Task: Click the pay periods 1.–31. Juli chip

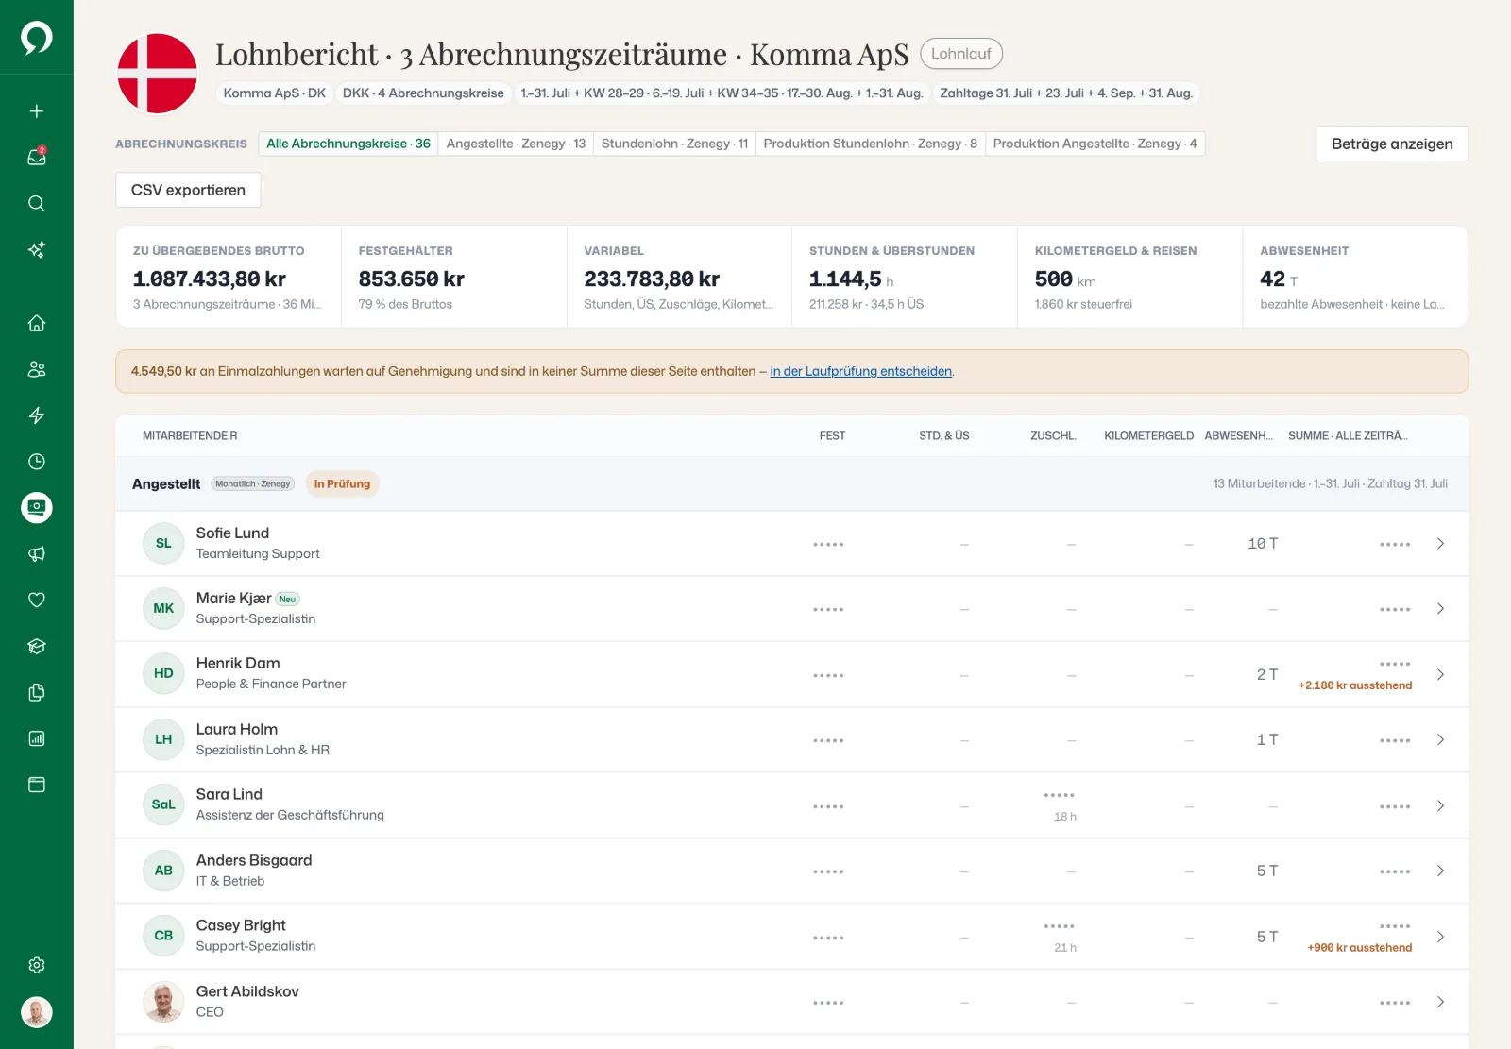Action: click(x=722, y=93)
